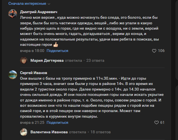Screen dimensions: 178x140
Task: Open the "Сначала интересные" sort dropdown
Action: (x=29, y=4)
